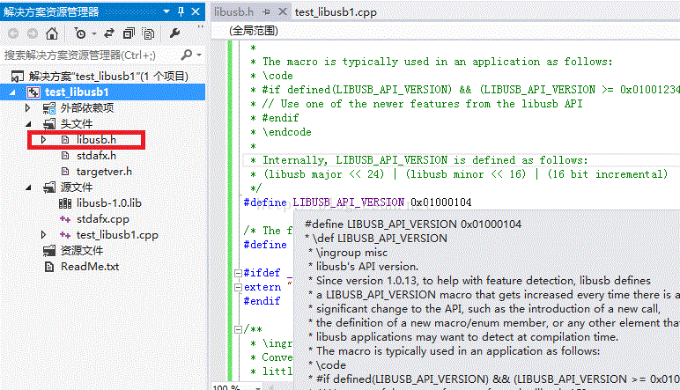Switch to the test_libusb1.cpp editor tab
Image resolution: width=680 pixels, height=390 pixels.
[x=336, y=12]
